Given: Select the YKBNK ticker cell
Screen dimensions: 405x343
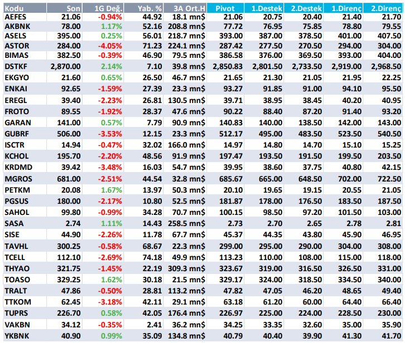Looking at the screenshot, I should (x=25, y=336).
